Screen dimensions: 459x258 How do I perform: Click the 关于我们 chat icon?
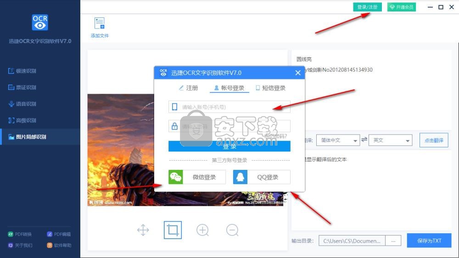(x=10, y=245)
